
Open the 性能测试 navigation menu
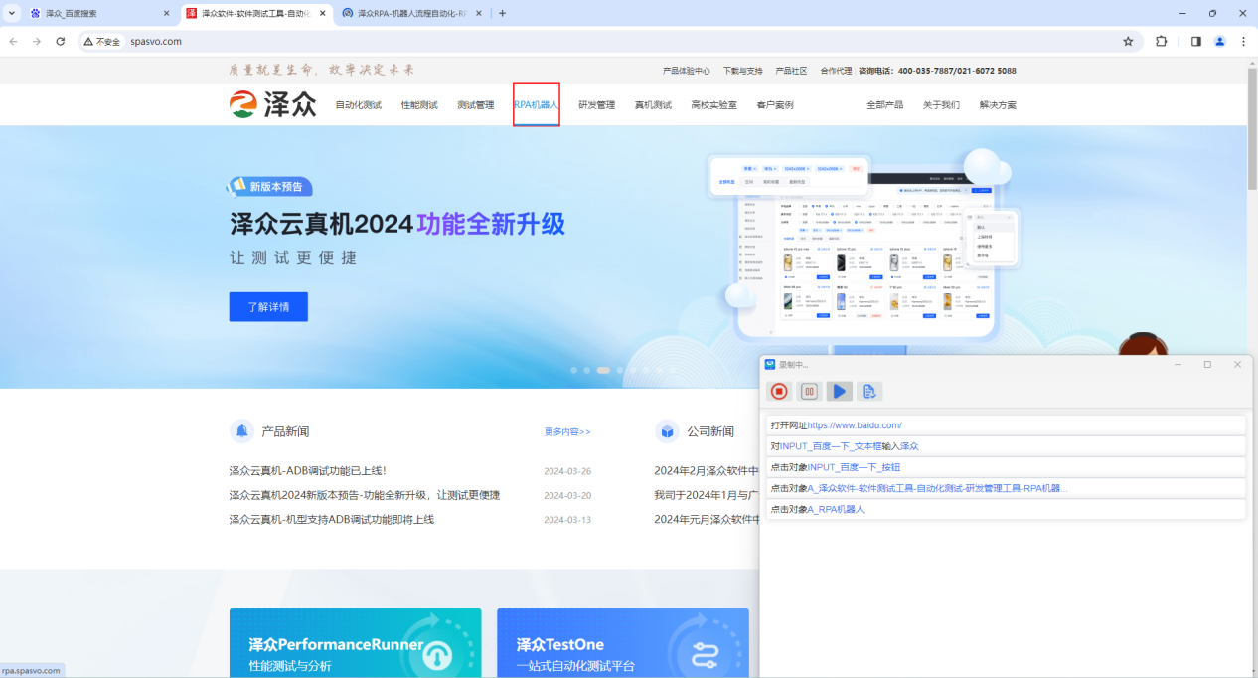pyautogui.click(x=419, y=105)
